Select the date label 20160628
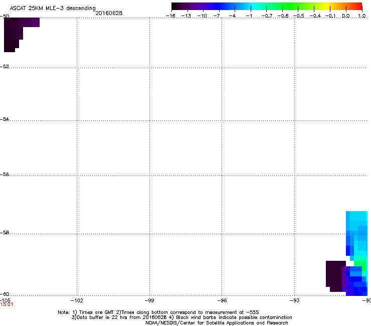This screenshot has height=326, width=371. pyautogui.click(x=109, y=13)
